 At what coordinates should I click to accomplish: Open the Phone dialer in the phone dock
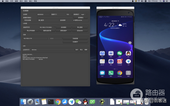click(x=111, y=73)
